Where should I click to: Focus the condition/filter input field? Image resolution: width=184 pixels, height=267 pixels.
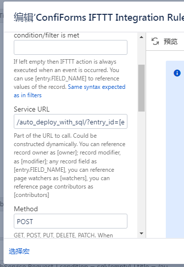point(70,47)
